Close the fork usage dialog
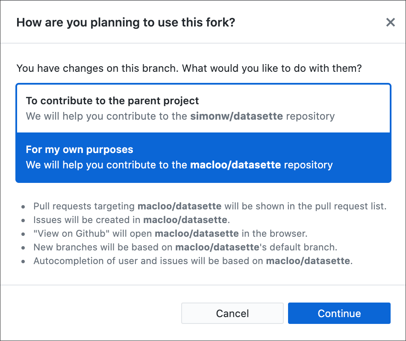 390,22
